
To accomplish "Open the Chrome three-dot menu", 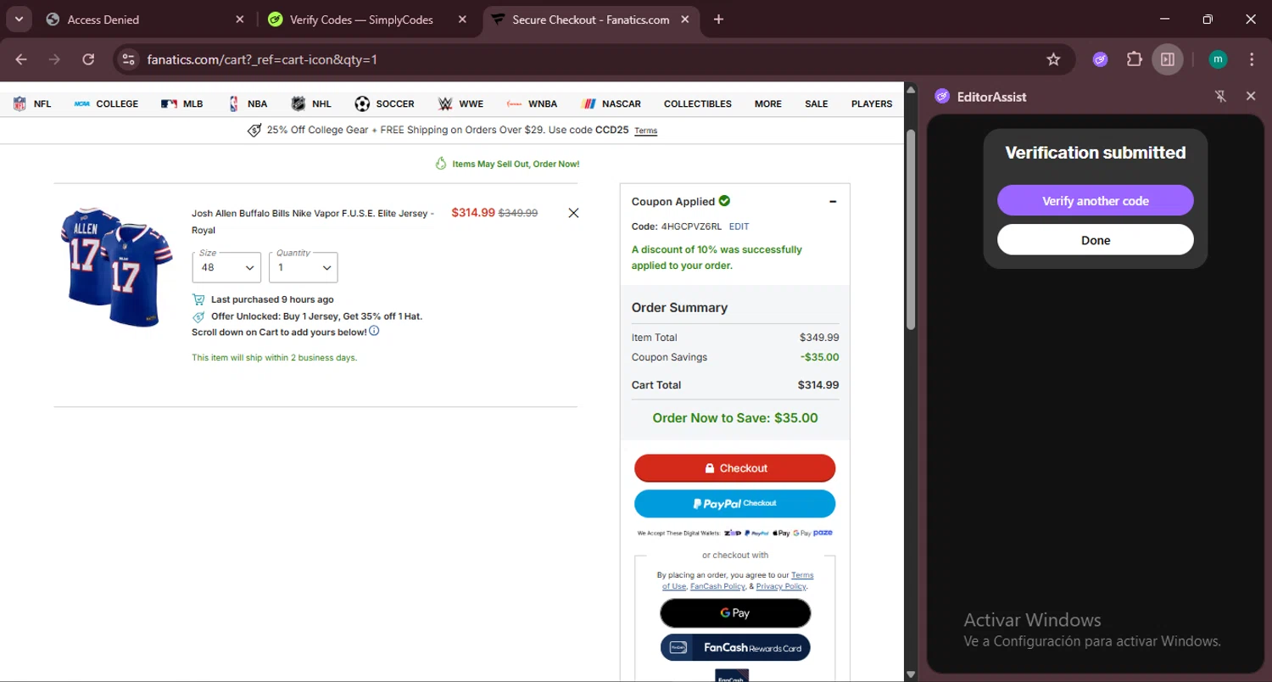I will click(x=1252, y=59).
